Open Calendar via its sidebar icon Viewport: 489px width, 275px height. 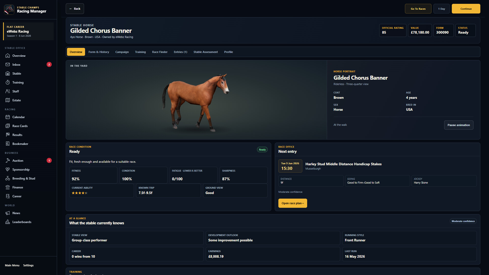tap(8, 117)
